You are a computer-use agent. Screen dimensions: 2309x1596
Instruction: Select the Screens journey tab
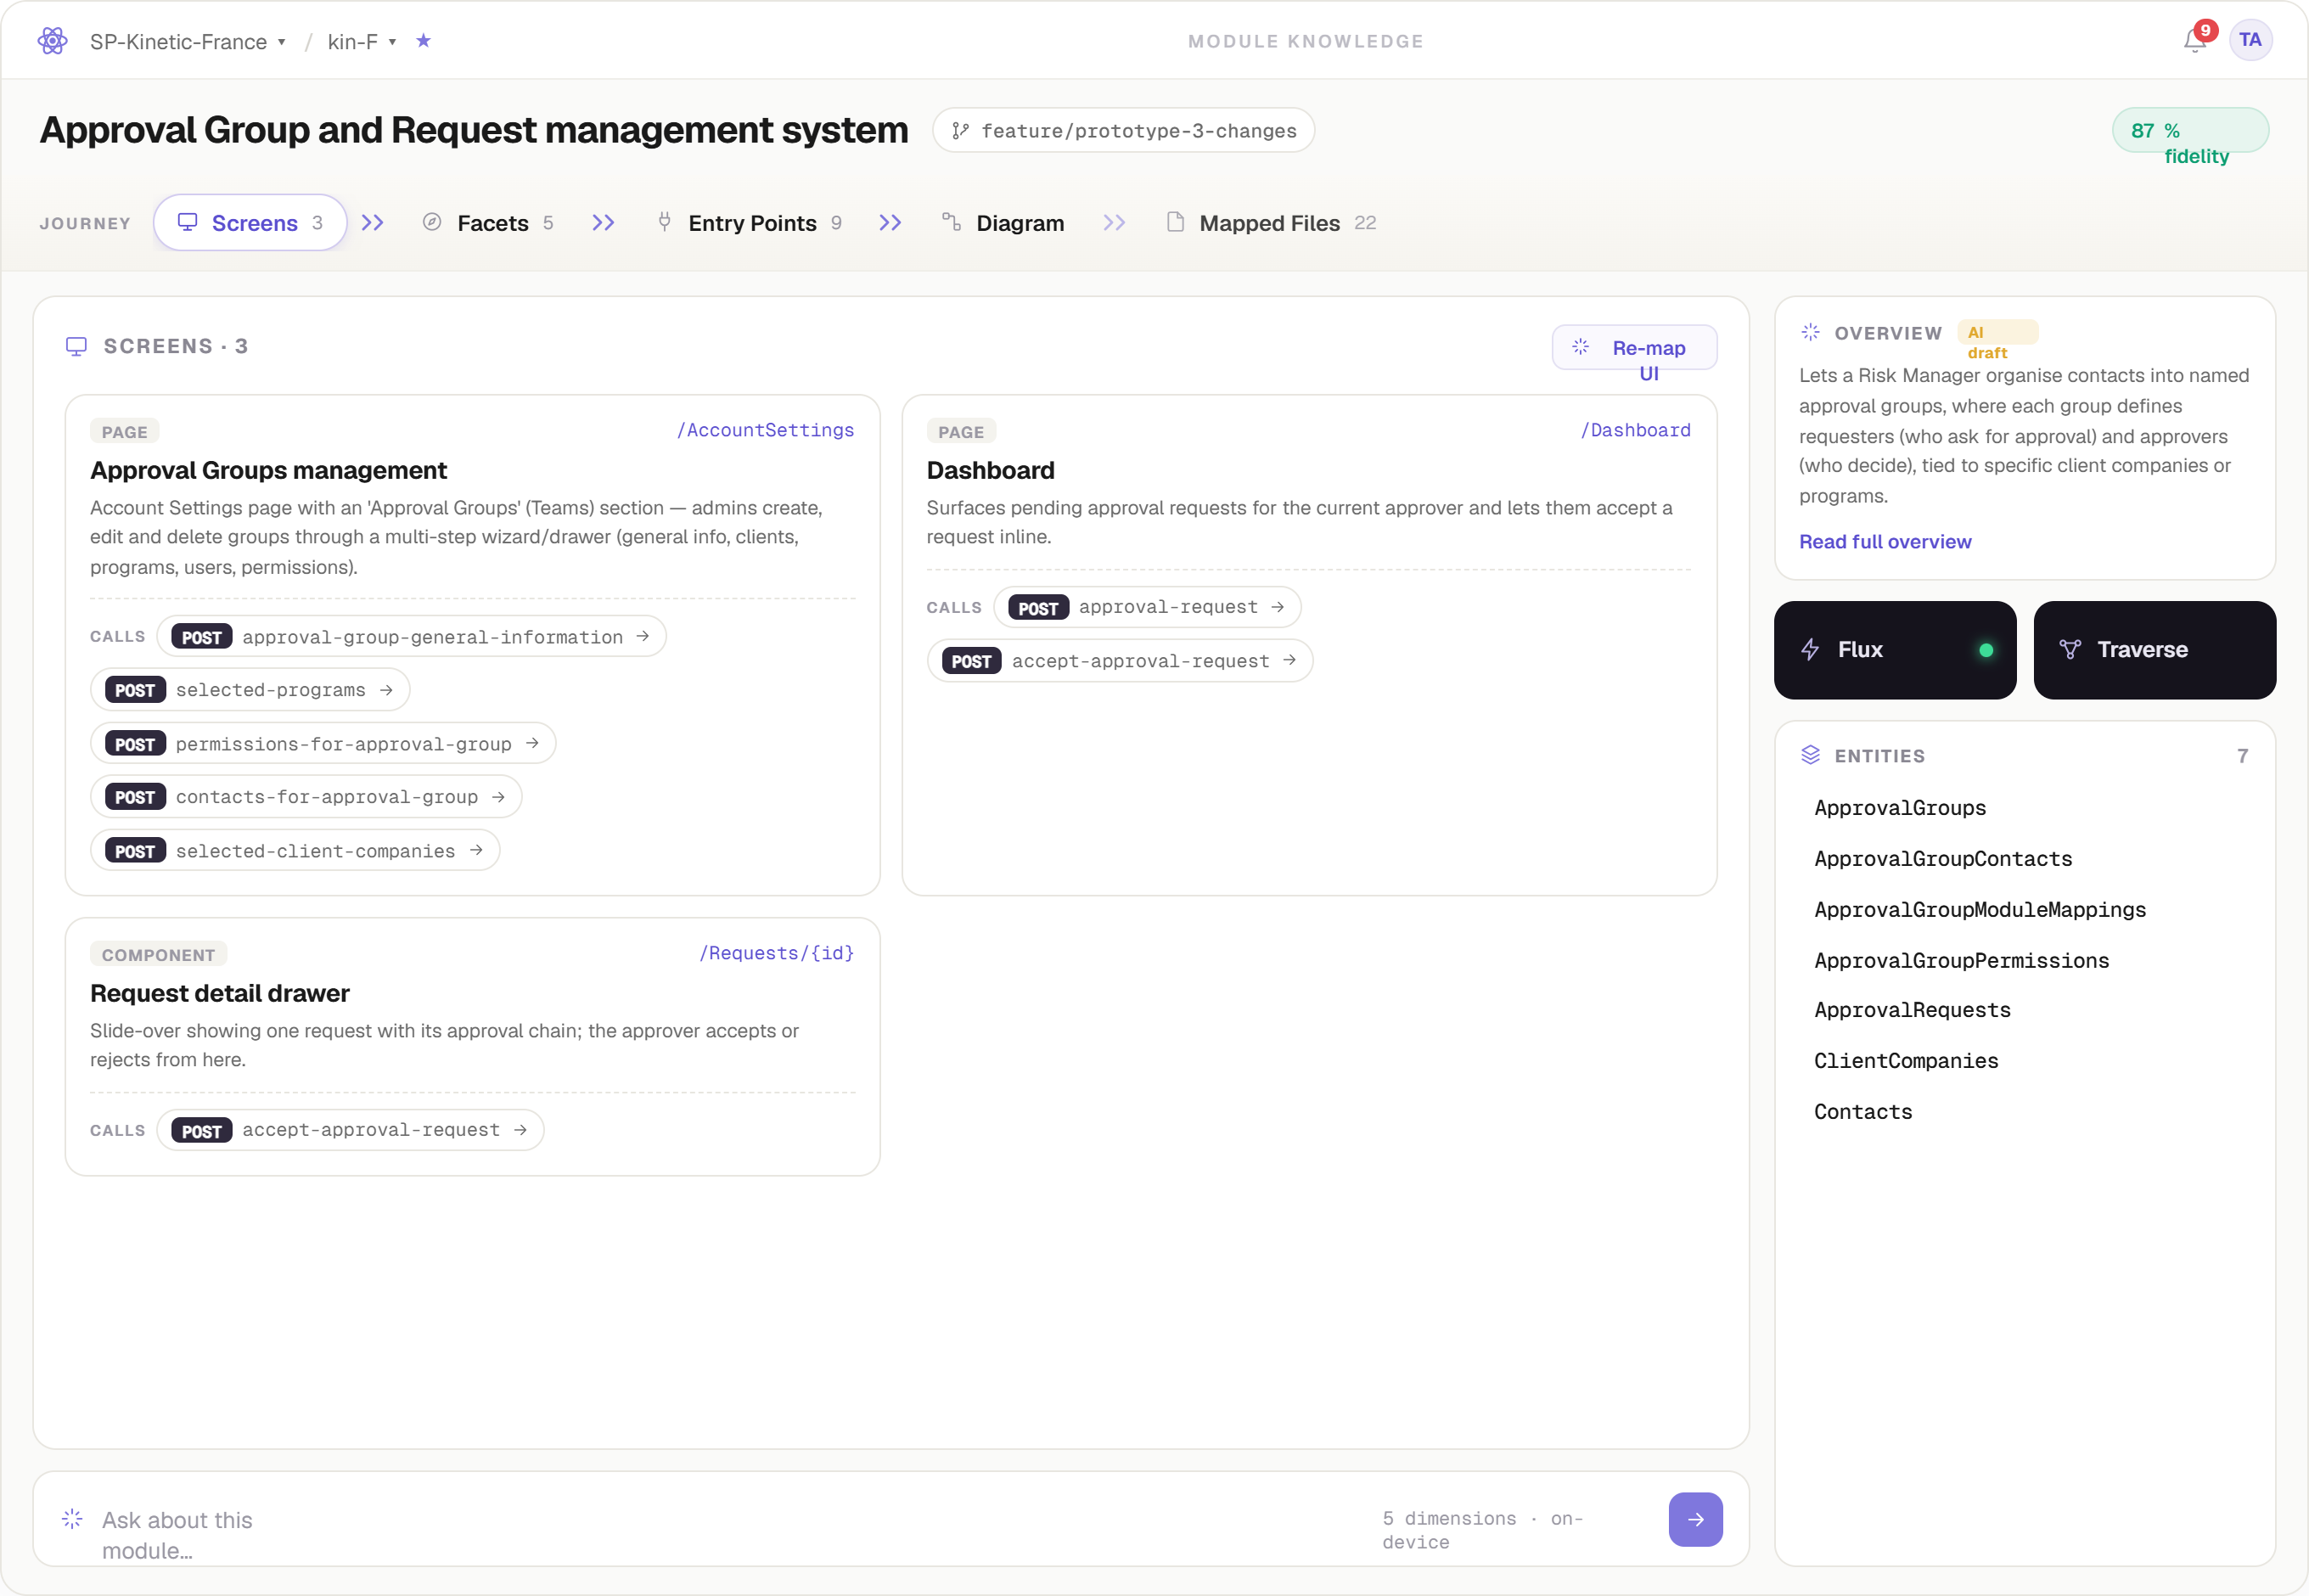pyautogui.click(x=250, y=222)
